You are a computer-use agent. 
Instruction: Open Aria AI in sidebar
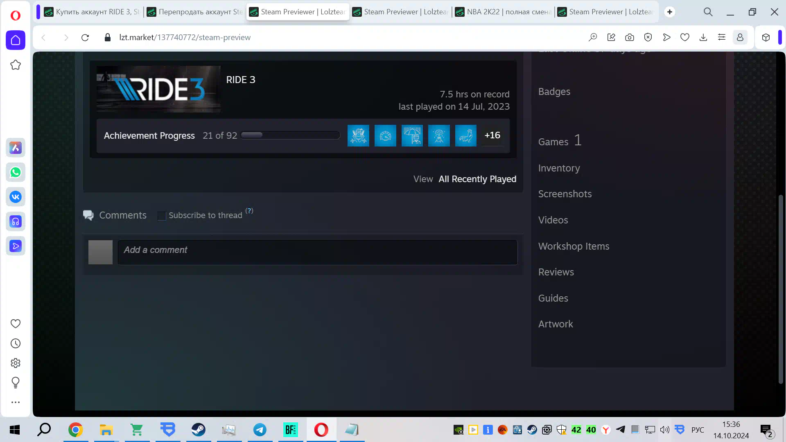coord(16,148)
